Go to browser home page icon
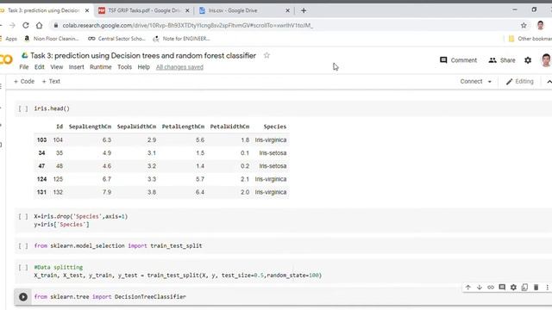552x310 pixels. point(39,25)
